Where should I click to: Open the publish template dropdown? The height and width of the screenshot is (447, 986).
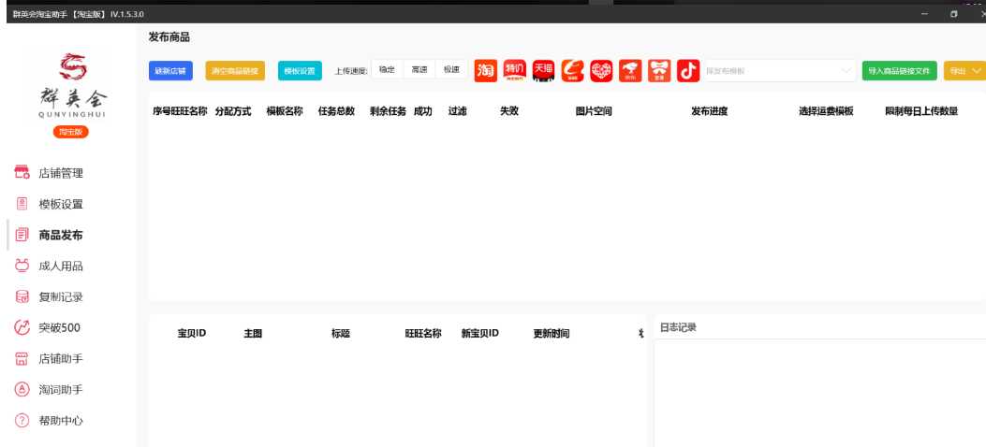pos(780,71)
